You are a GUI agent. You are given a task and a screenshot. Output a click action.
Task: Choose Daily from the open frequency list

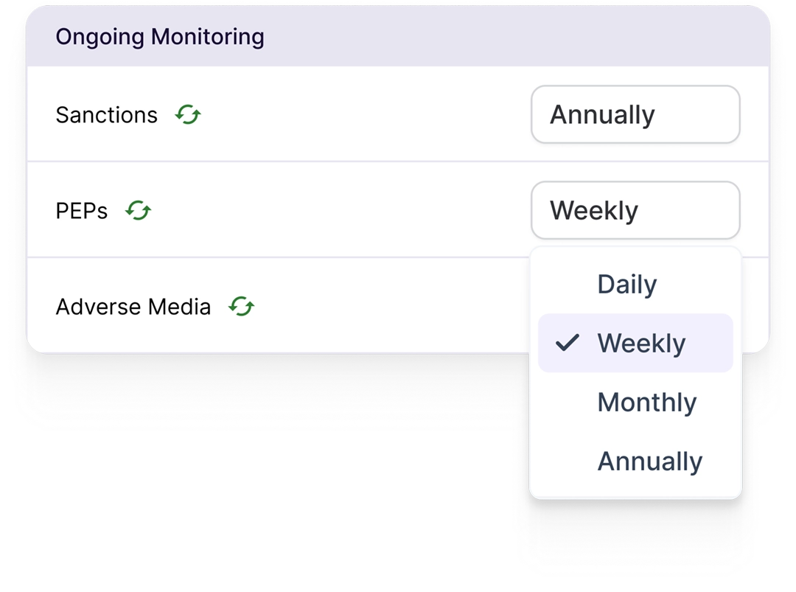pos(627,285)
